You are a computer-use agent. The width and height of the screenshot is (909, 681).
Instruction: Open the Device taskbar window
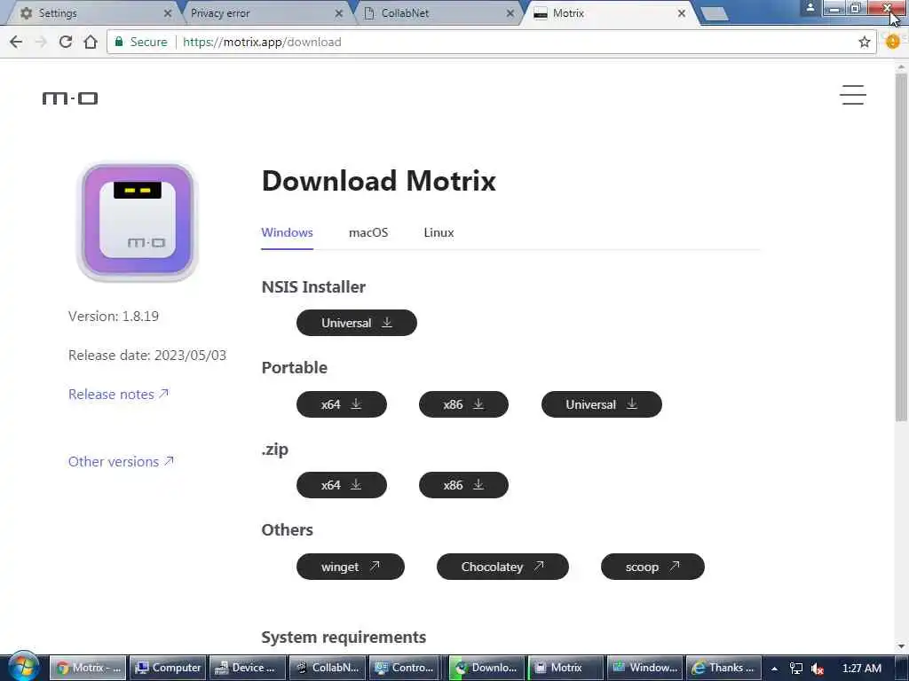click(x=248, y=668)
